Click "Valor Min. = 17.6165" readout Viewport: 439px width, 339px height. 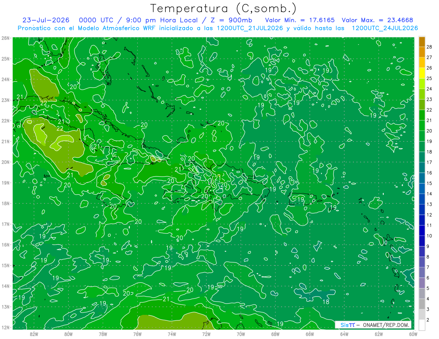pyautogui.click(x=300, y=20)
